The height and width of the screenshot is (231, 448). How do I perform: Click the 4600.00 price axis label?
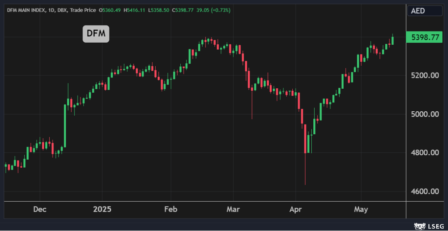425,191
